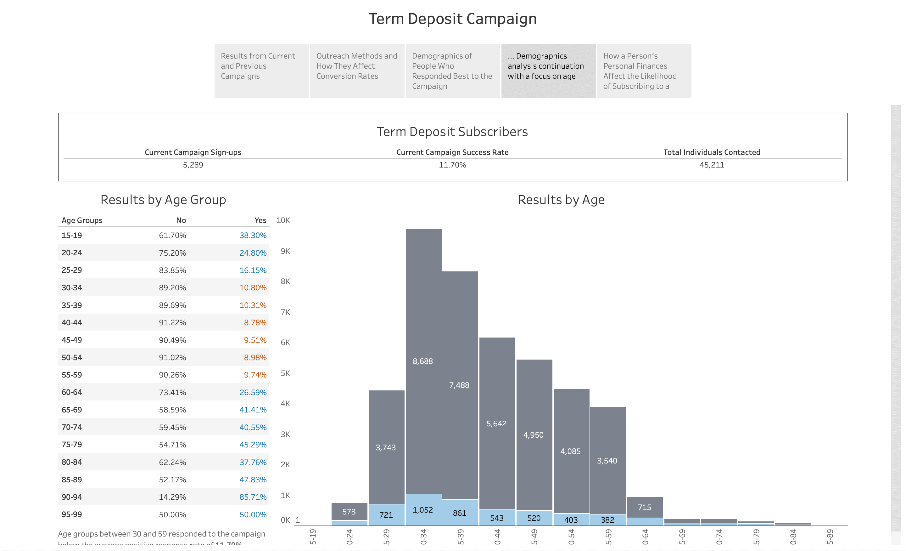Image resolution: width=906 pixels, height=551 pixels.
Task: Click the vertical scrollbar on right edge
Action: 896,316
